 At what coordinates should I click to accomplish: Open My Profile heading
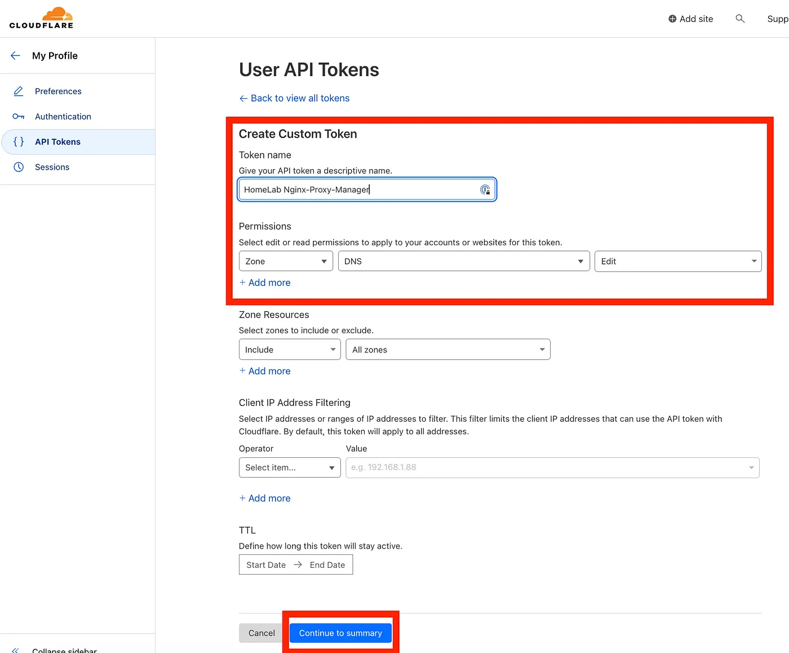click(x=55, y=56)
